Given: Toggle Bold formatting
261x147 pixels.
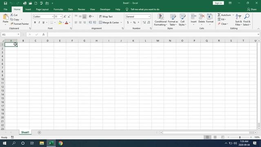Looking at the screenshot, I should 35,22.
